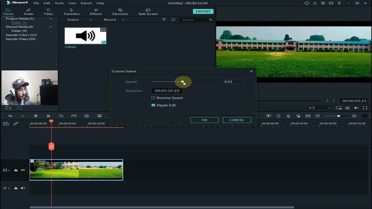Close the Custom Speed dialog

(x=251, y=71)
